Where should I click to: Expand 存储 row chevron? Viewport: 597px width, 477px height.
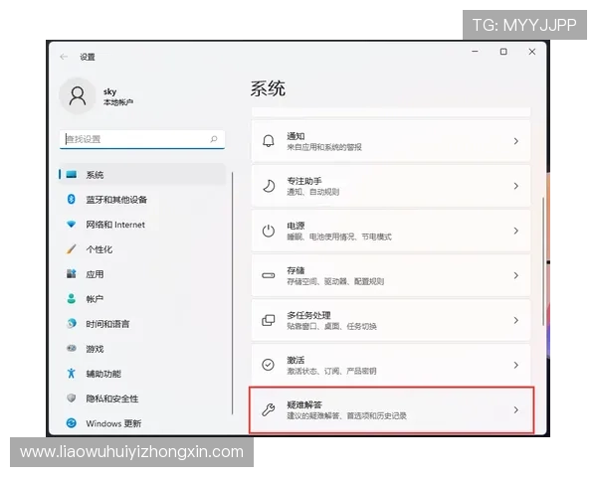pyautogui.click(x=515, y=275)
